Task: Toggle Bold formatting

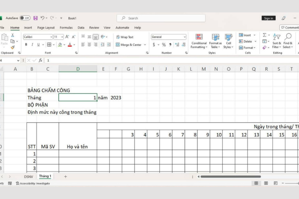Action: 26,44
